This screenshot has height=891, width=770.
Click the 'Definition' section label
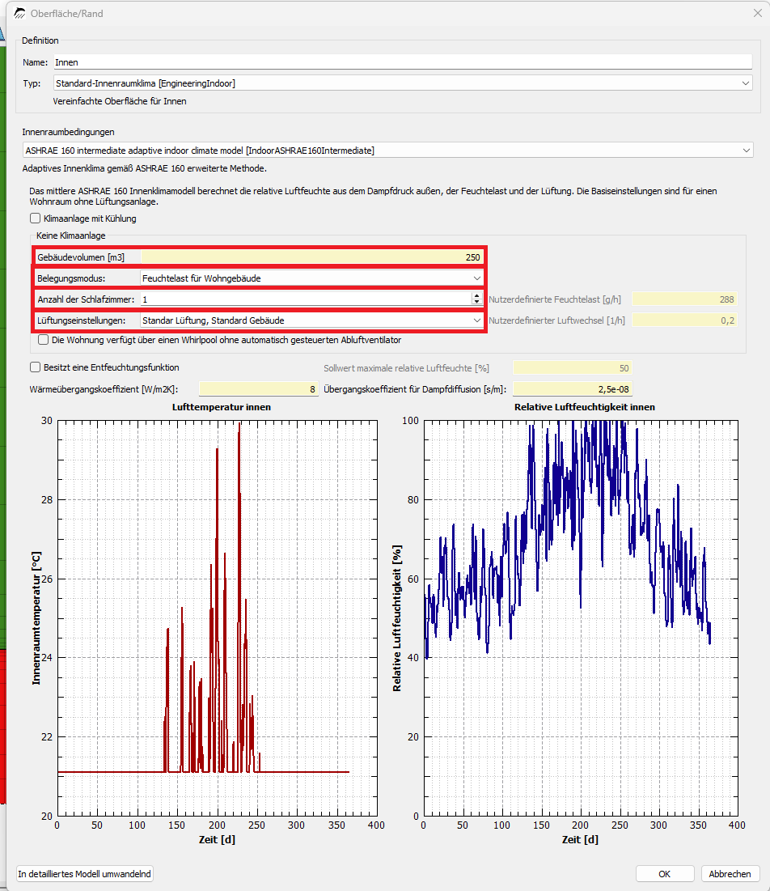click(40, 40)
